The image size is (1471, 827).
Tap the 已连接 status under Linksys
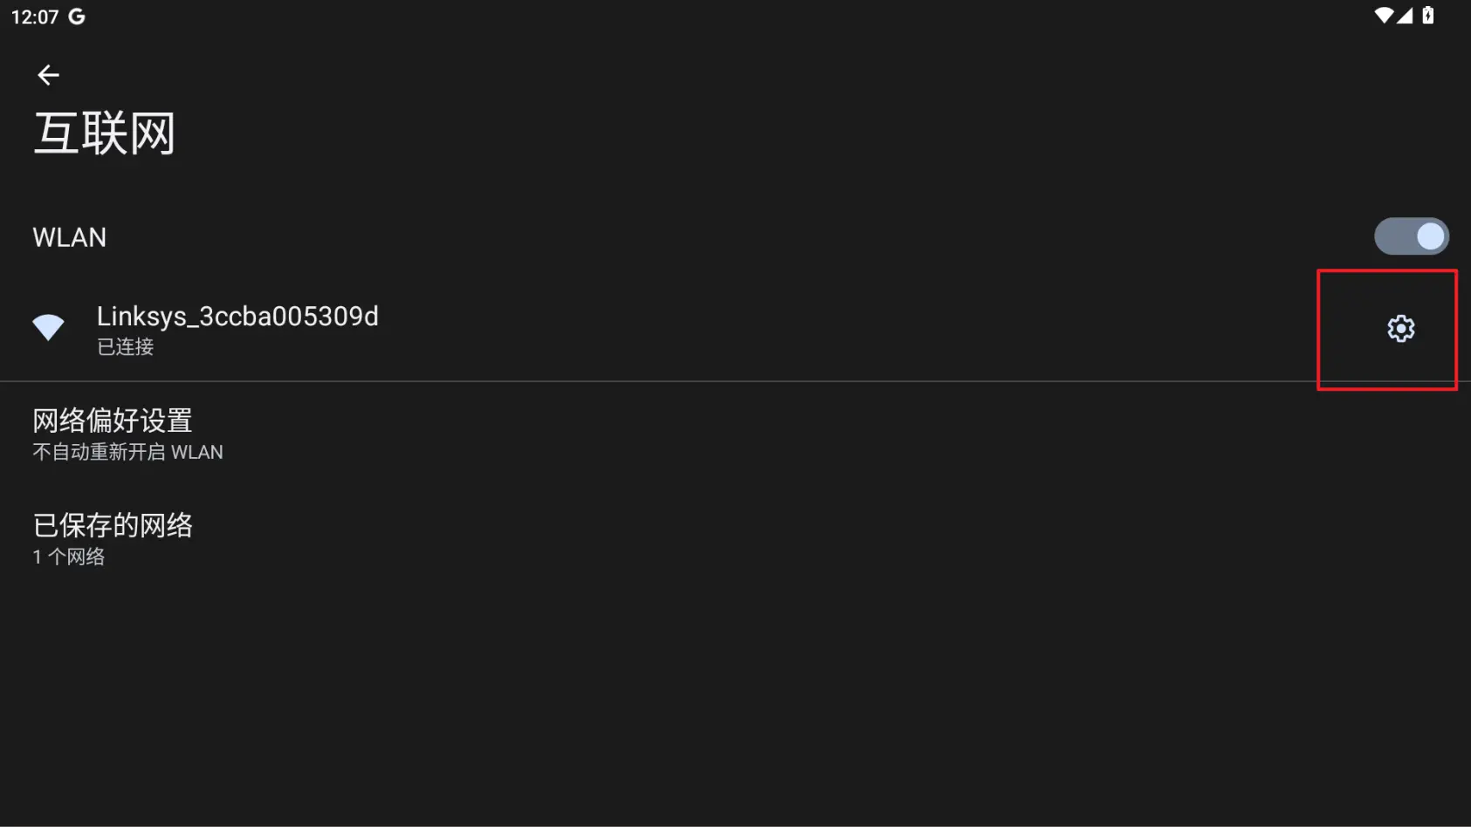[125, 347]
